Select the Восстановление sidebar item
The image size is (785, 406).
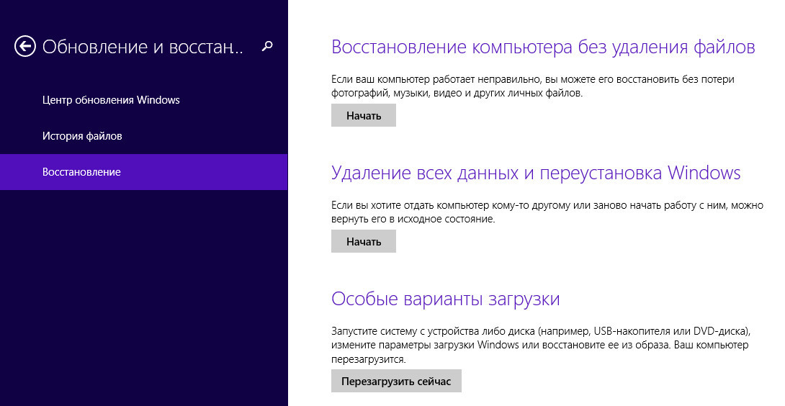point(81,172)
